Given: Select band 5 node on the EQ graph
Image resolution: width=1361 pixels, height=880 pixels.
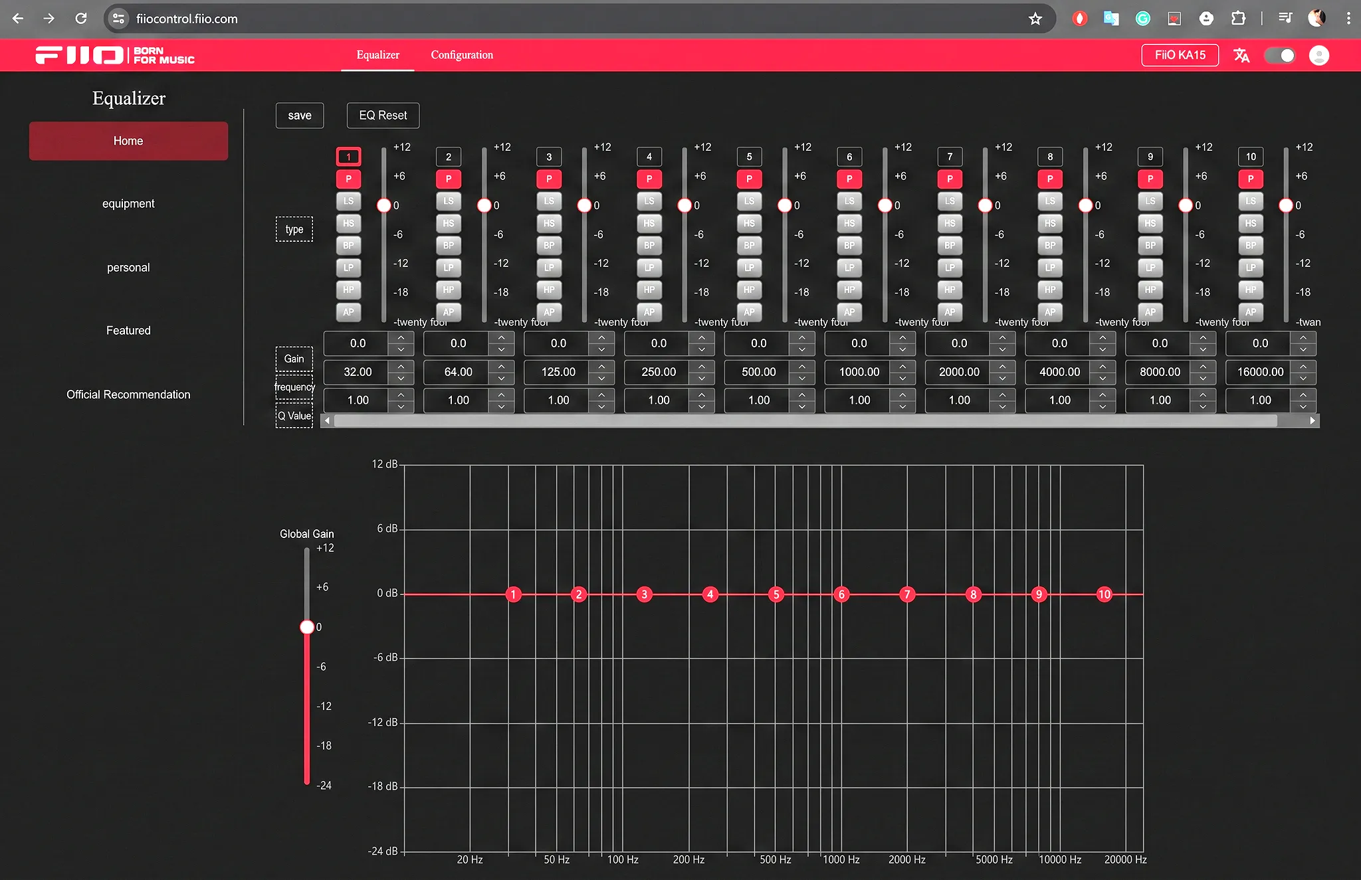Looking at the screenshot, I should click(776, 594).
